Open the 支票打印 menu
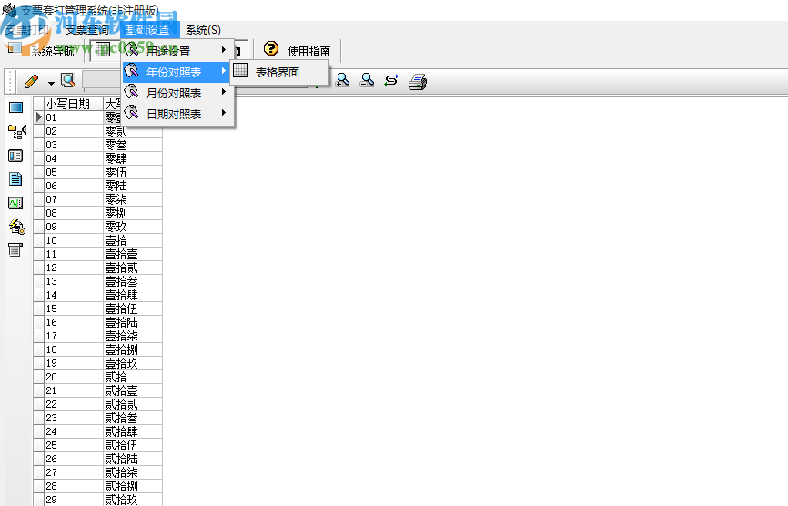The image size is (788, 506). (27, 30)
